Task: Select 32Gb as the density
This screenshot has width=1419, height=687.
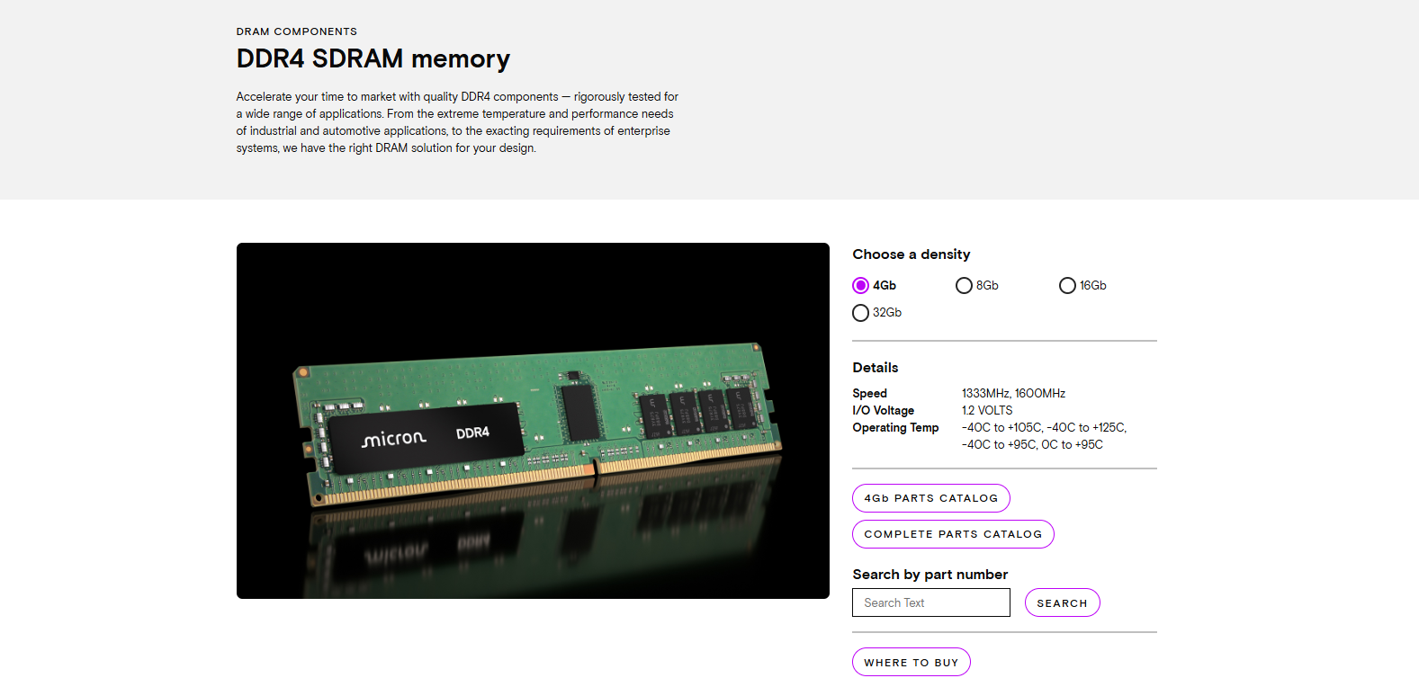Action: click(x=860, y=312)
